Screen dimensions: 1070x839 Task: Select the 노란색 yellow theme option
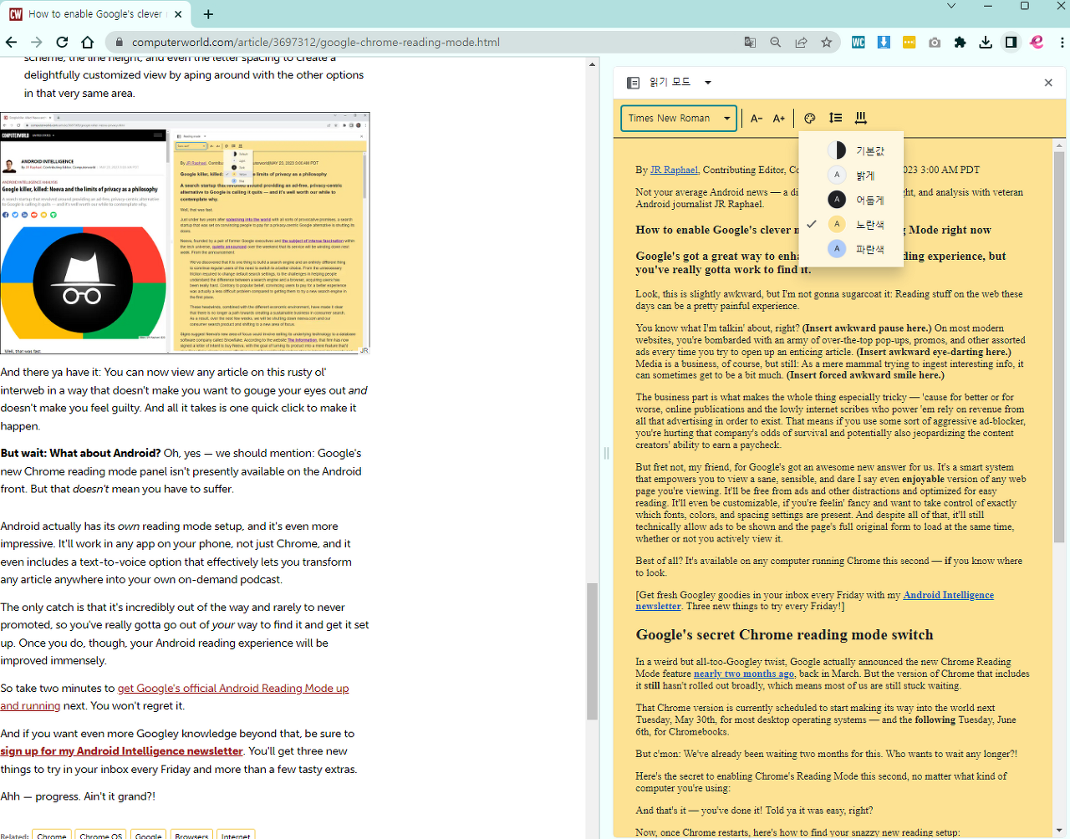click(851, 224)
